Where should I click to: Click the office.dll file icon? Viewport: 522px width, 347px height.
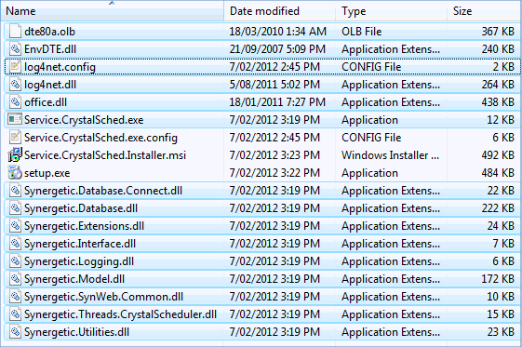[15, 102]
